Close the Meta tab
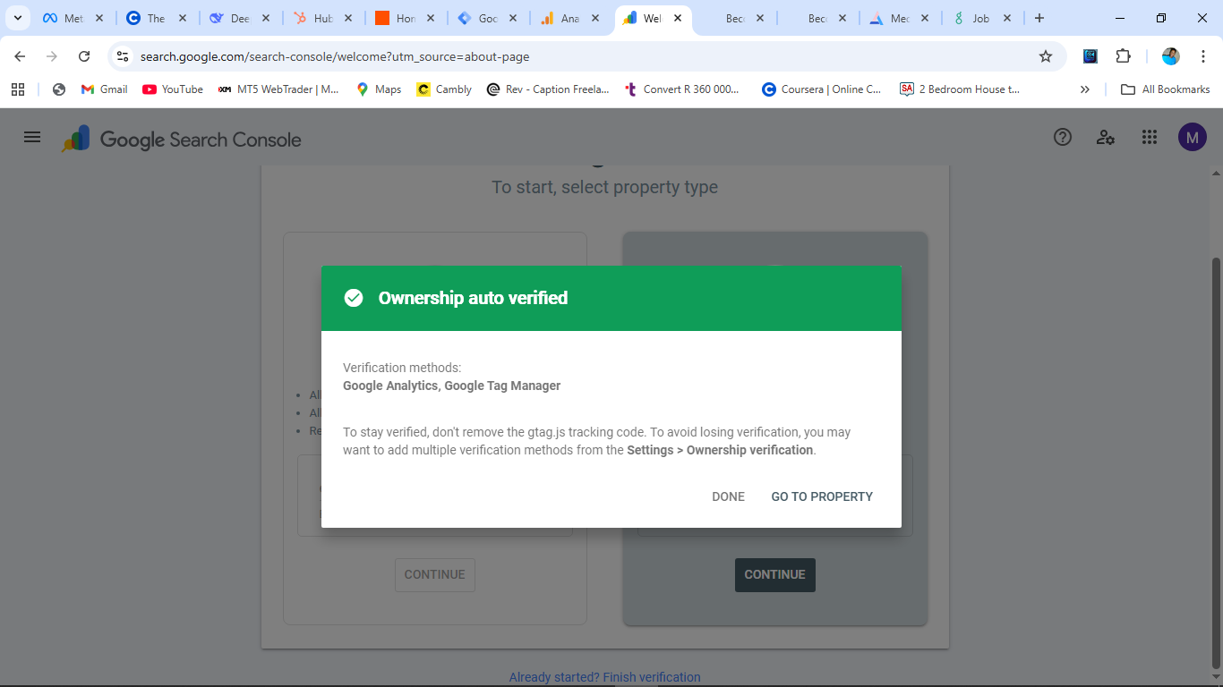 tap(99, 18)
